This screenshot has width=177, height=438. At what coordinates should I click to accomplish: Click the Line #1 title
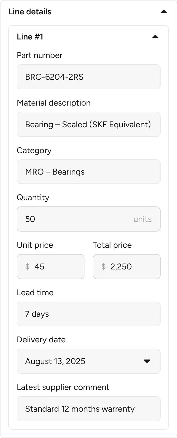click(x=30, y=37)
